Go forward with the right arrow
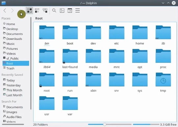 pos(13,11)
